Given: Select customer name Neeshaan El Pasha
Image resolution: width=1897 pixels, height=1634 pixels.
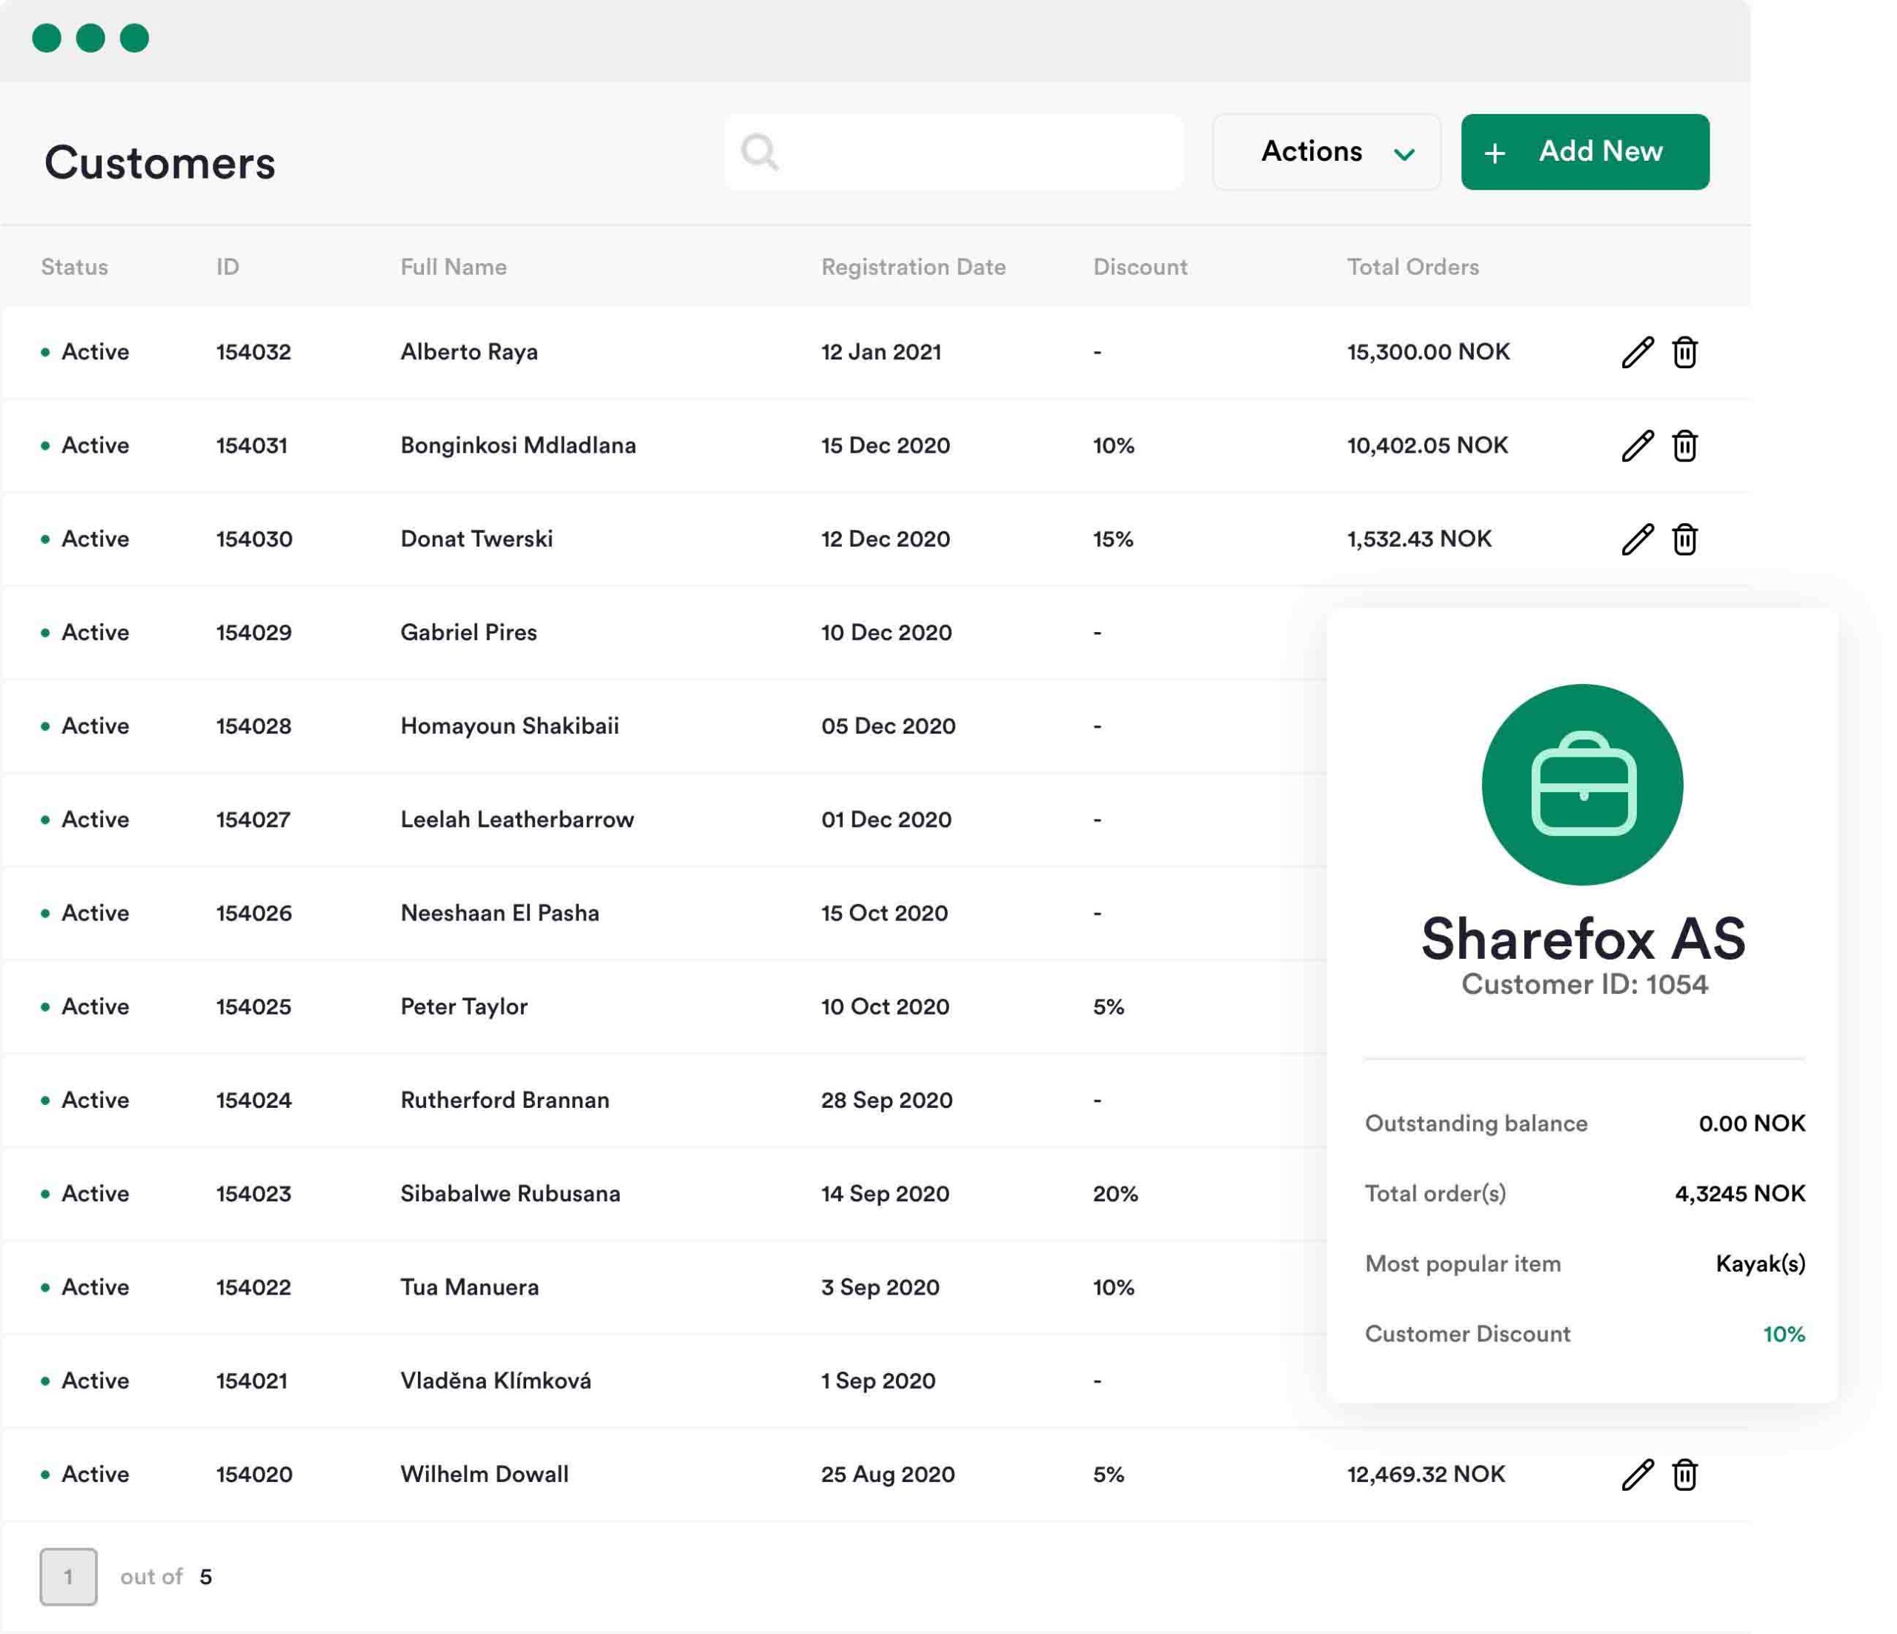Looking at the screenshot, I should (500, 913).
